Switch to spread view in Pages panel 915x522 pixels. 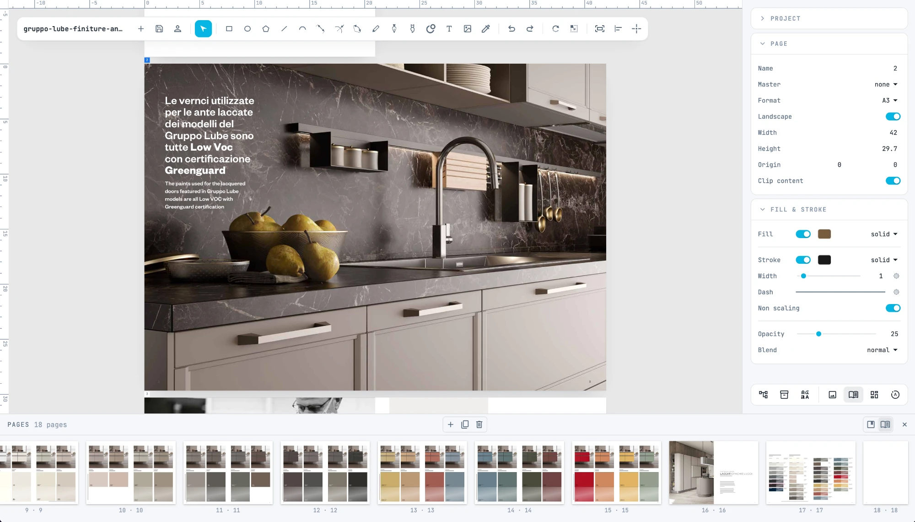coord(885,424)
